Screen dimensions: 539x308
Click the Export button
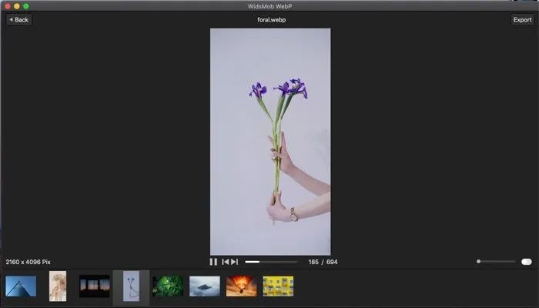(523, 19)
